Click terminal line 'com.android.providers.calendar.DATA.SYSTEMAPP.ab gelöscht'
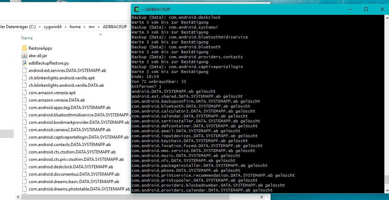Image resolution: width=389 pixels, height=200 pixels. click(x=202, y=190)
